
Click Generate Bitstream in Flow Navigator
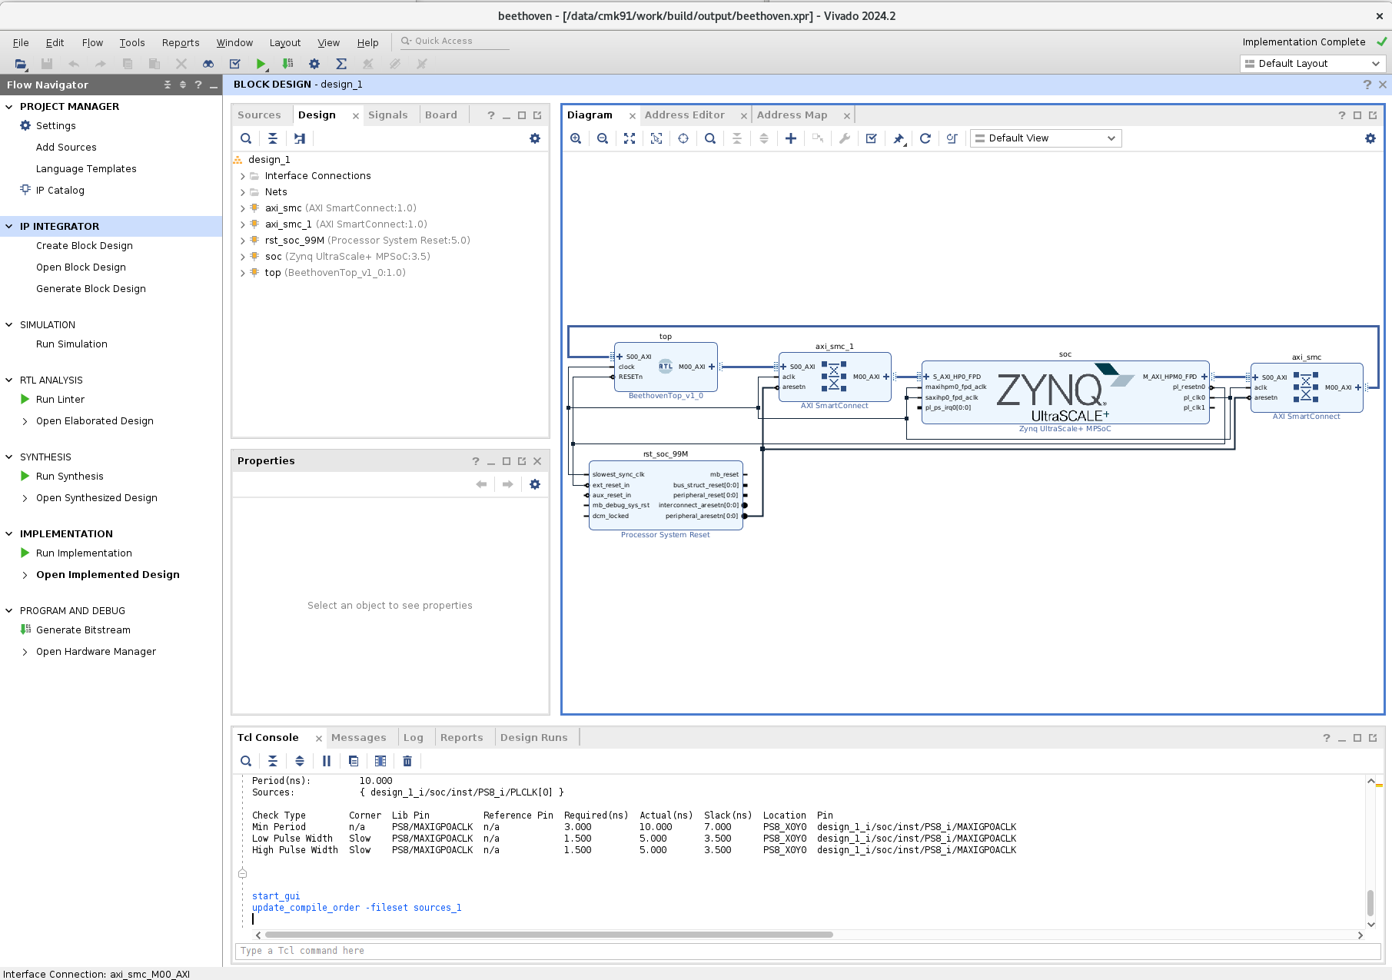[x=83, y=630]
